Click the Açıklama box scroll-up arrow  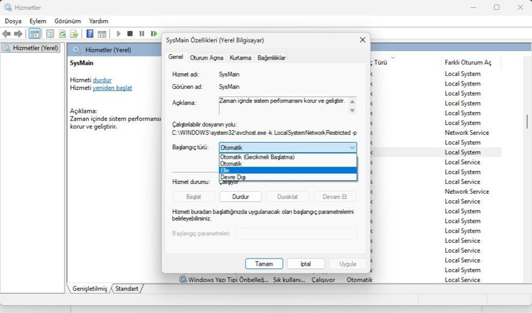tap(352, 102)
